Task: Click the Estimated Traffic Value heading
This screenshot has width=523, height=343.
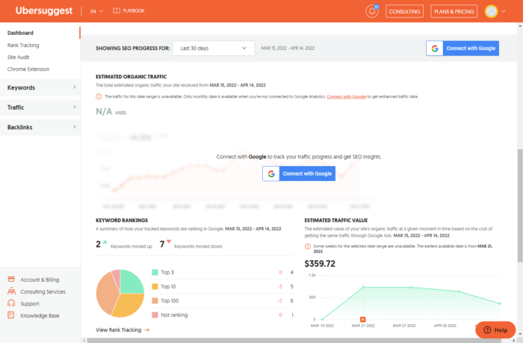Action: pos(336,220)
